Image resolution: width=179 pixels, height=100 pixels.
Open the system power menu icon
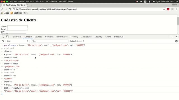pyautogui.click(x=177, y=2)
